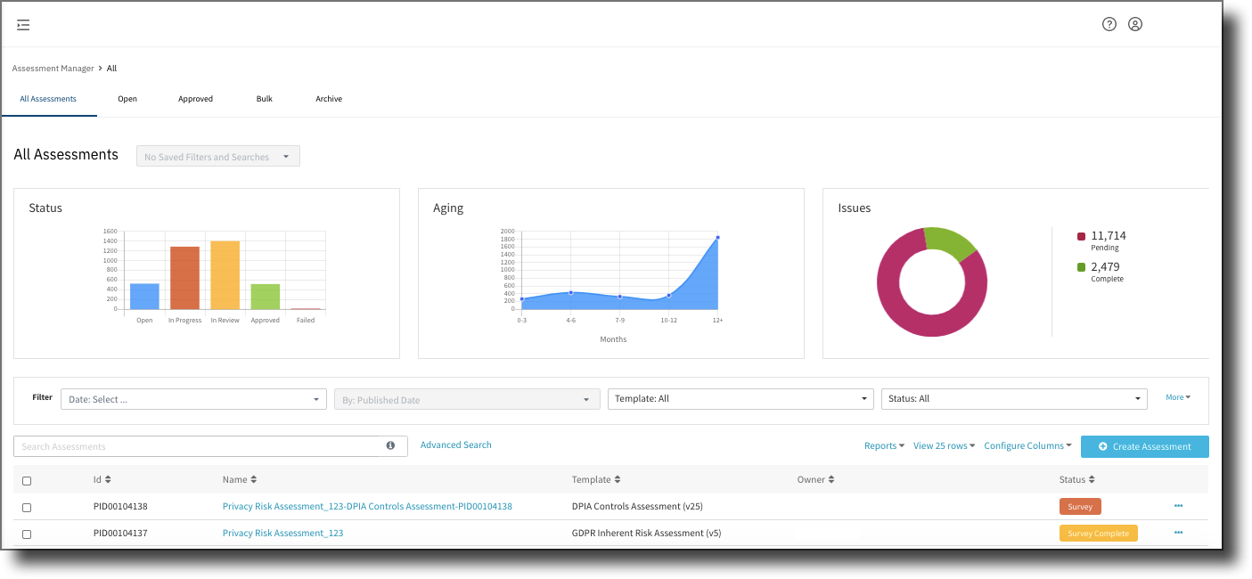Open the navigation sidebar menu

(23, 25)
